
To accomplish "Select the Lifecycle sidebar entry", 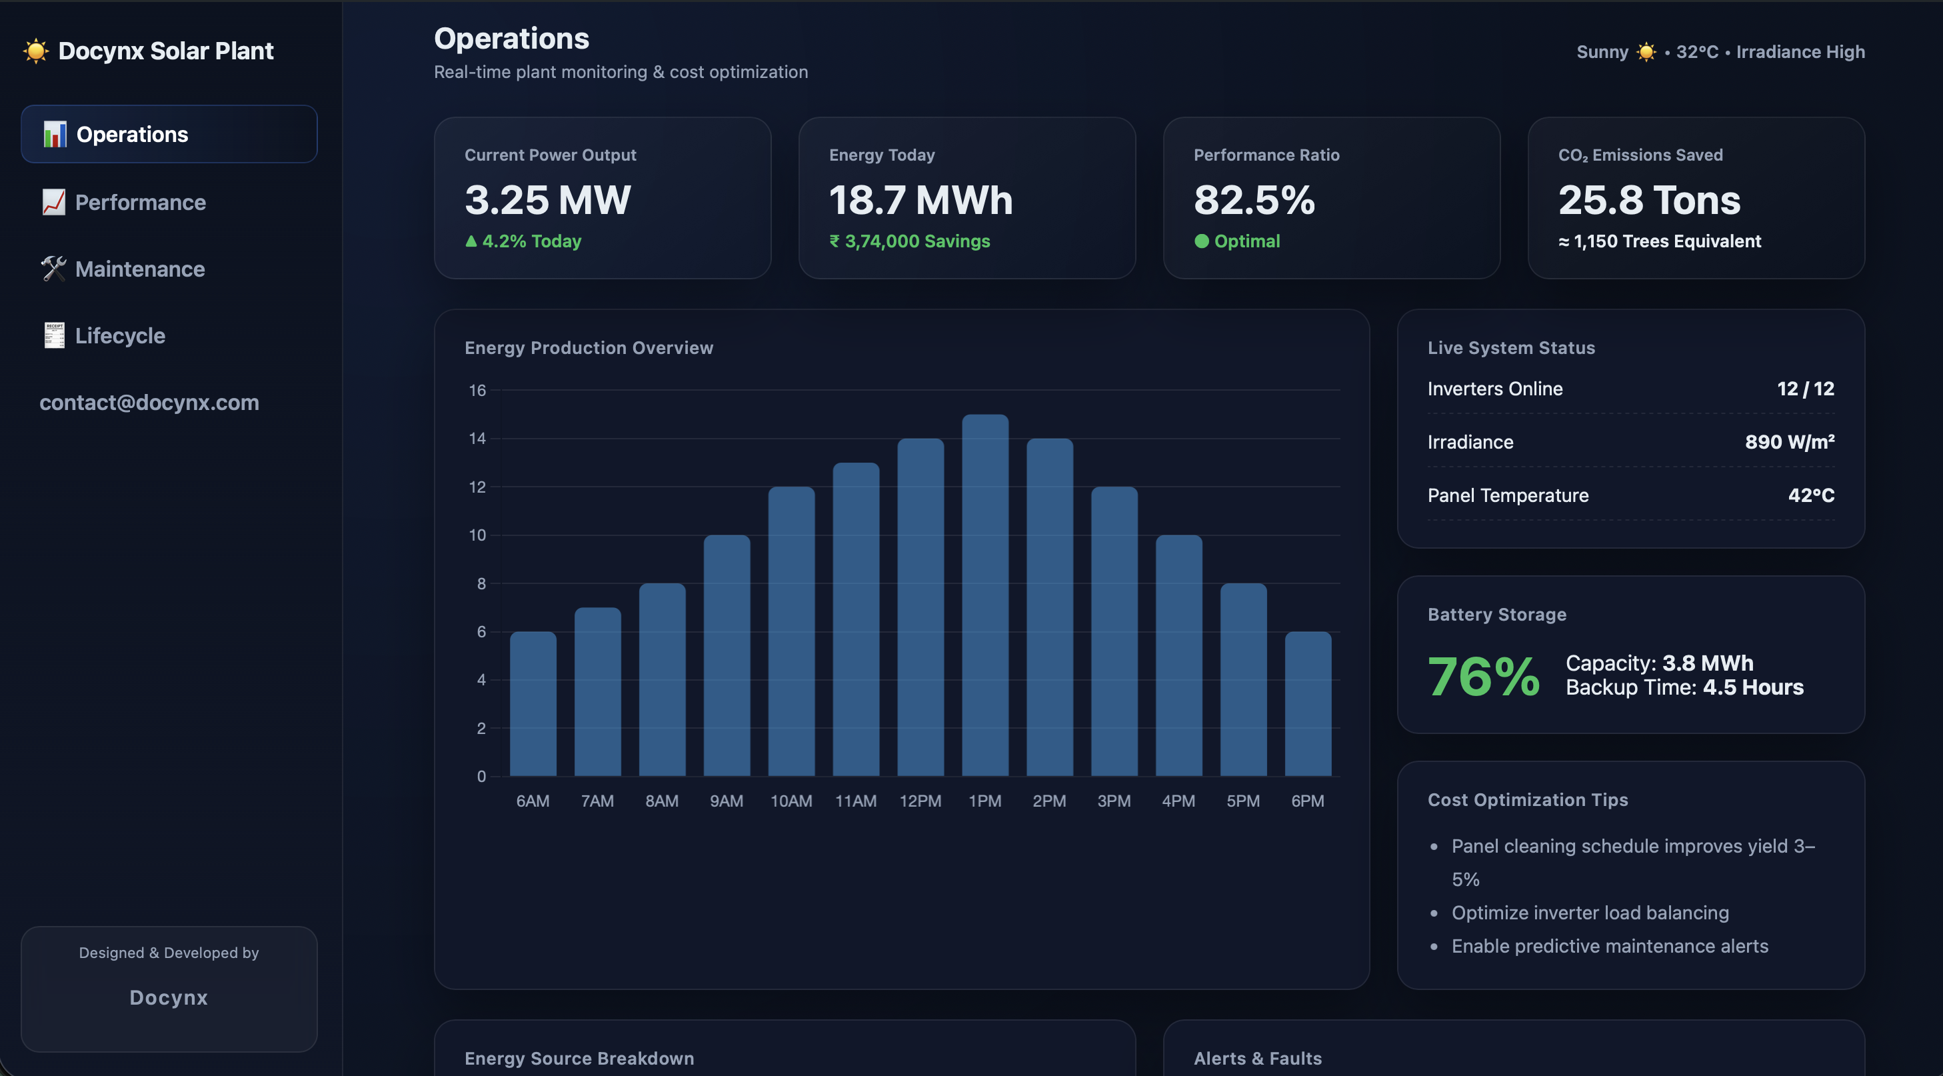I will tap(120, 335).
